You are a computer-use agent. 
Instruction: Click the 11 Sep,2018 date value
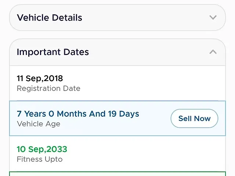tap(40, 78)
